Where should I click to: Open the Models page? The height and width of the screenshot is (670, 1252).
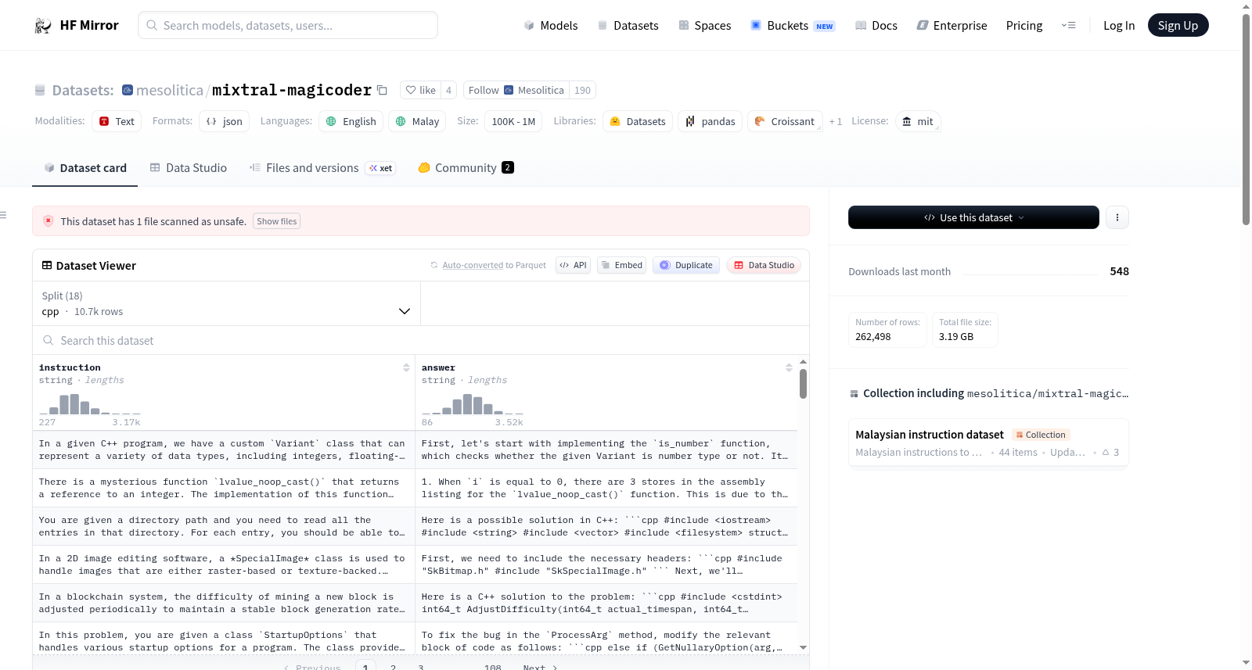coord(551,25)
